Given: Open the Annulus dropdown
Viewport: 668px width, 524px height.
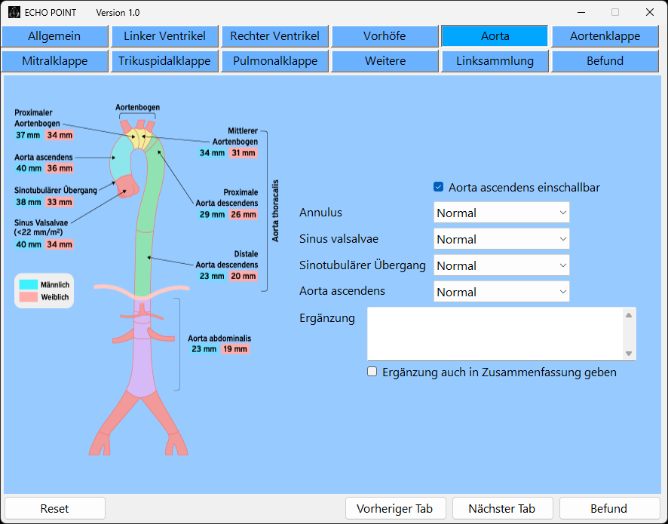Looking at the screenshot, I should (x=501, y=213).
